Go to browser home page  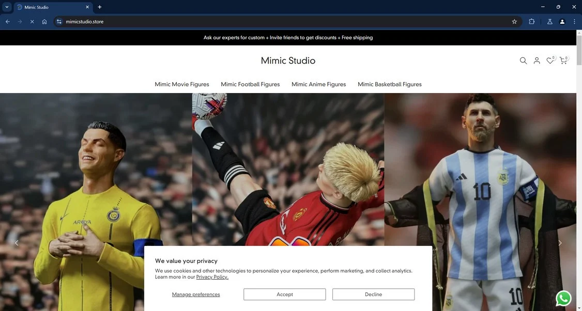(44, 22)
